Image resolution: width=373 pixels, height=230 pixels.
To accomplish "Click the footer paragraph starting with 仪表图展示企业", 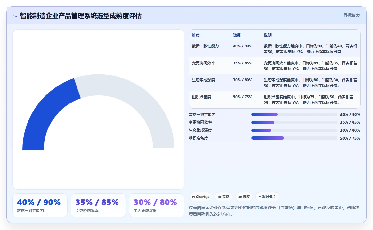I will point(274,211).
